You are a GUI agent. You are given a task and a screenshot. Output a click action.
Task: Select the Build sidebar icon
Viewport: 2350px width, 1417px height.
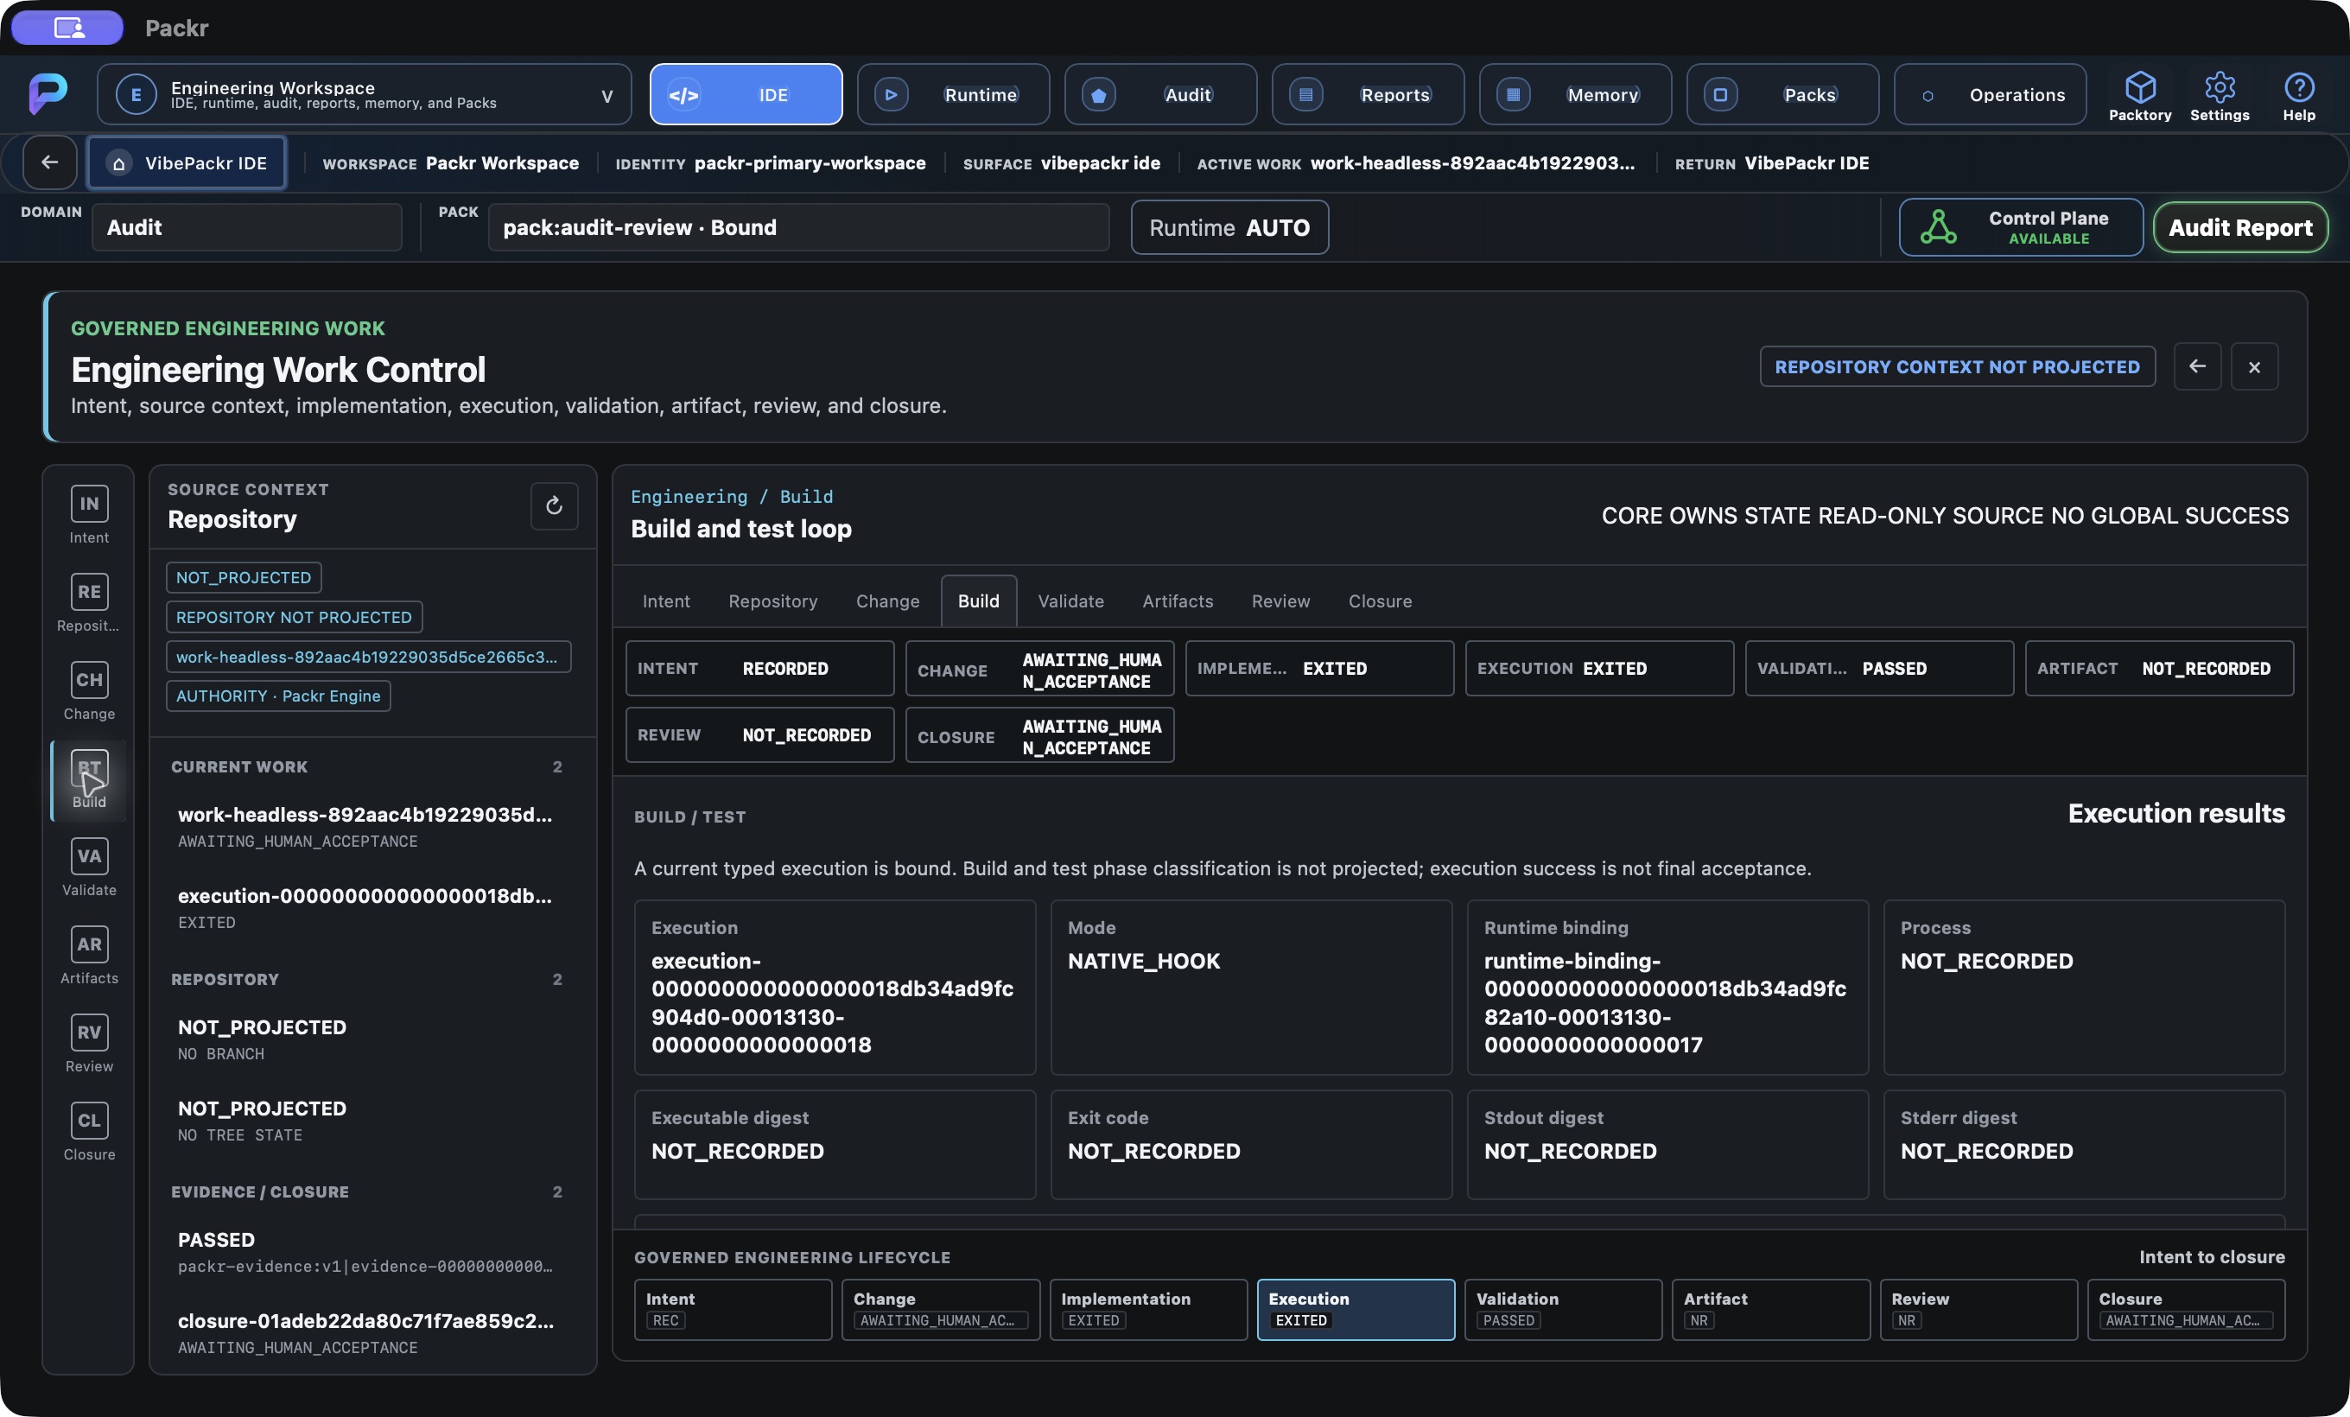(x=89, y=779)
